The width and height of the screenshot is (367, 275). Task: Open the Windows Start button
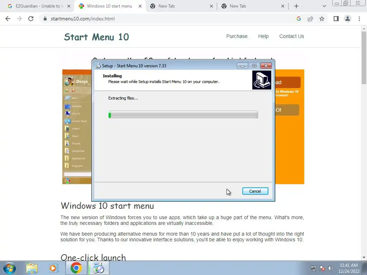(x=10, y=268)
